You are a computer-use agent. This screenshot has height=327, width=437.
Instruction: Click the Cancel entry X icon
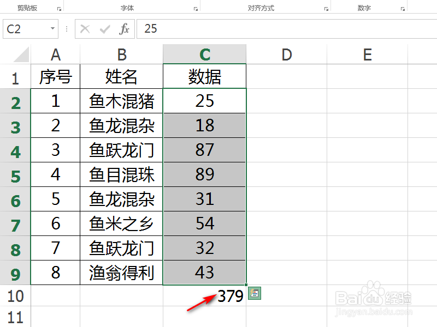85,29
